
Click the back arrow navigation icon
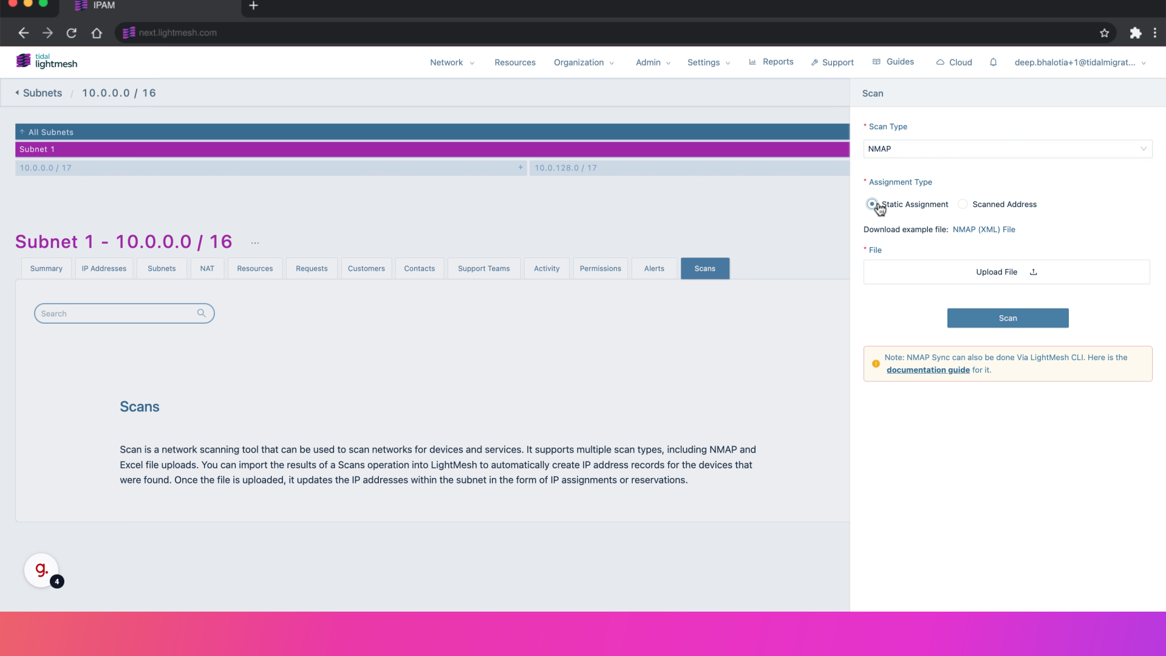click(x=23, y=33)
